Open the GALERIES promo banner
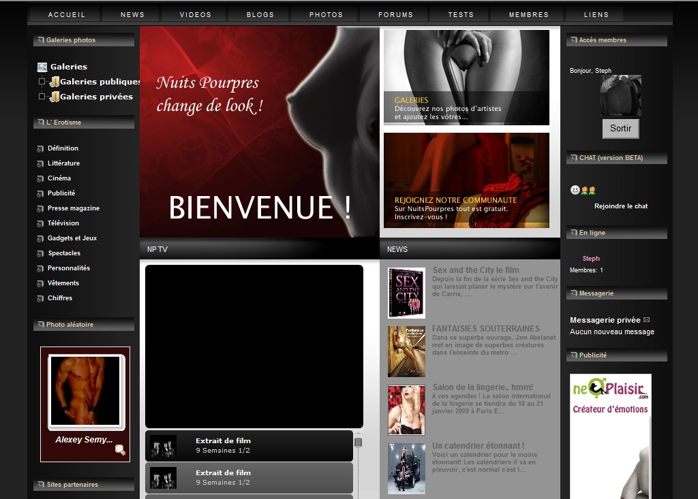The width and height of the screenshot is (698, 499). [x=466, y=78]
